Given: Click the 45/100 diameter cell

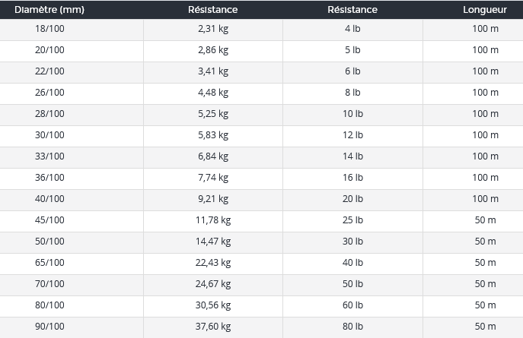Looking at the screenshot, I should pyautogui.click(x=50, y=220).
